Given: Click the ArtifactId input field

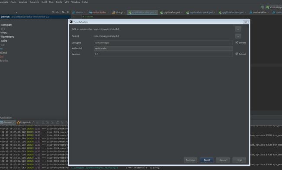Looking at the screenshot, I should click(x=163, y=48).
